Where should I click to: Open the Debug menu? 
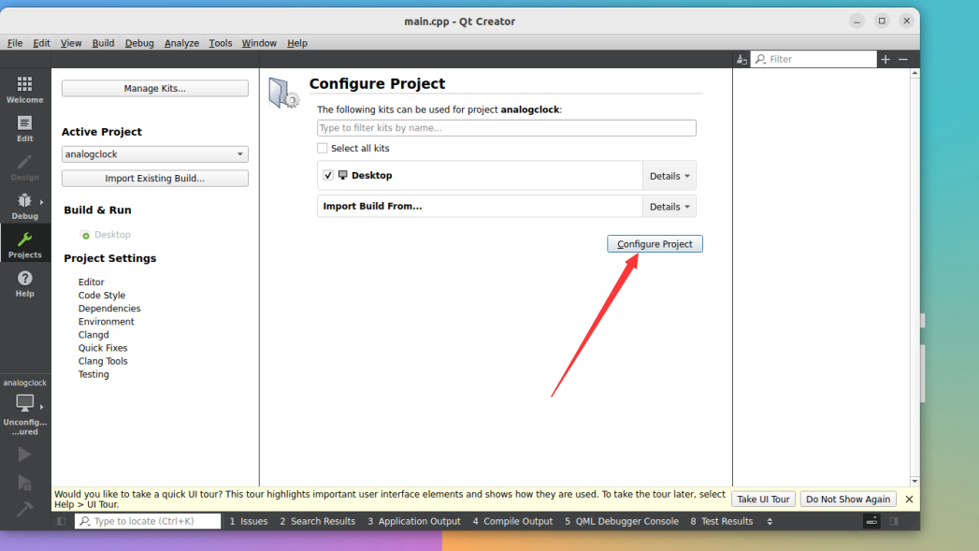pos(139,43)
